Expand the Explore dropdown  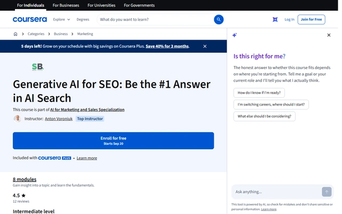pyautogui.click(x=61, y=19)
